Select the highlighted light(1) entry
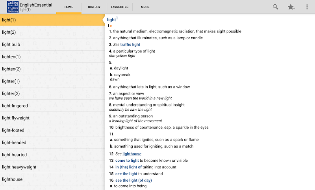Image resolution: width=315 pixels, height=190 pixels. click(x=52, y=20)
